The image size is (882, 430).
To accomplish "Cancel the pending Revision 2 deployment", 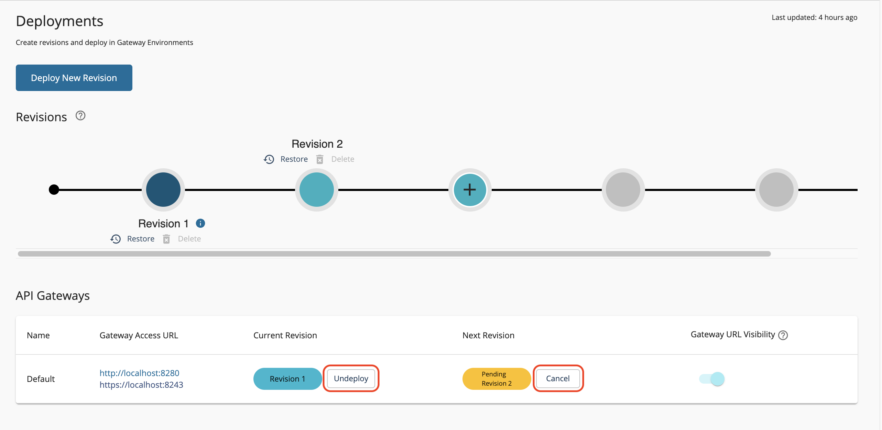I will [x=558, y=378].
